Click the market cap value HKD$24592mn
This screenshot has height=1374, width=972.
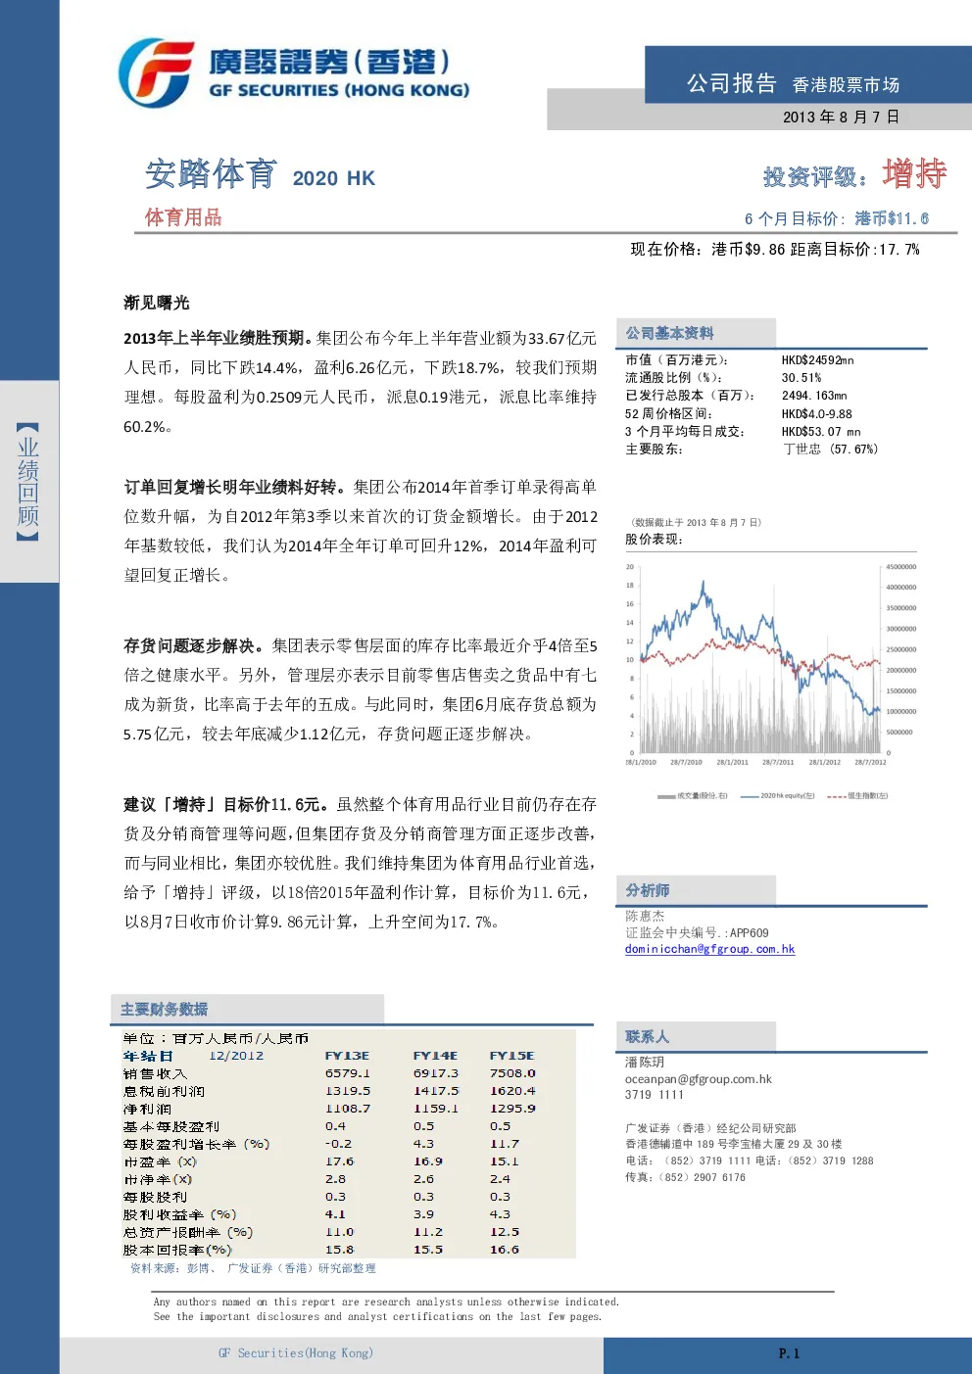click(x=817, y=360)
